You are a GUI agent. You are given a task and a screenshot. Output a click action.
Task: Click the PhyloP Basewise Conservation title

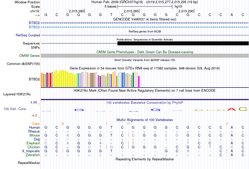click(x=145, y=102)
